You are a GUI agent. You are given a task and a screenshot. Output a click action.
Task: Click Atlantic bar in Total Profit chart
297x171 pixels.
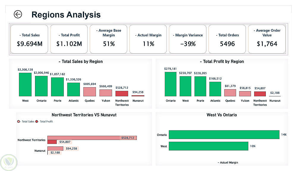pos(215,89)
